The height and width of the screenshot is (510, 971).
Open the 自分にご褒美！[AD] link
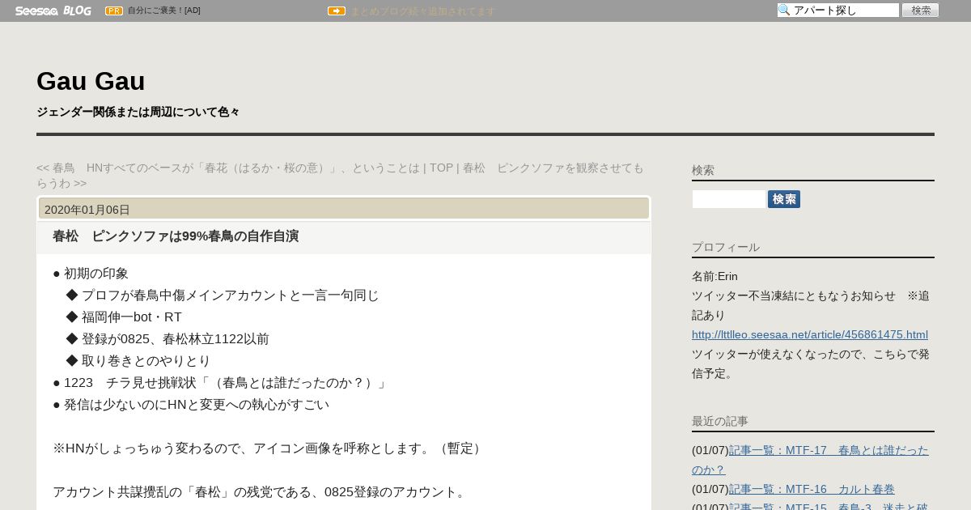coord(164,11)
